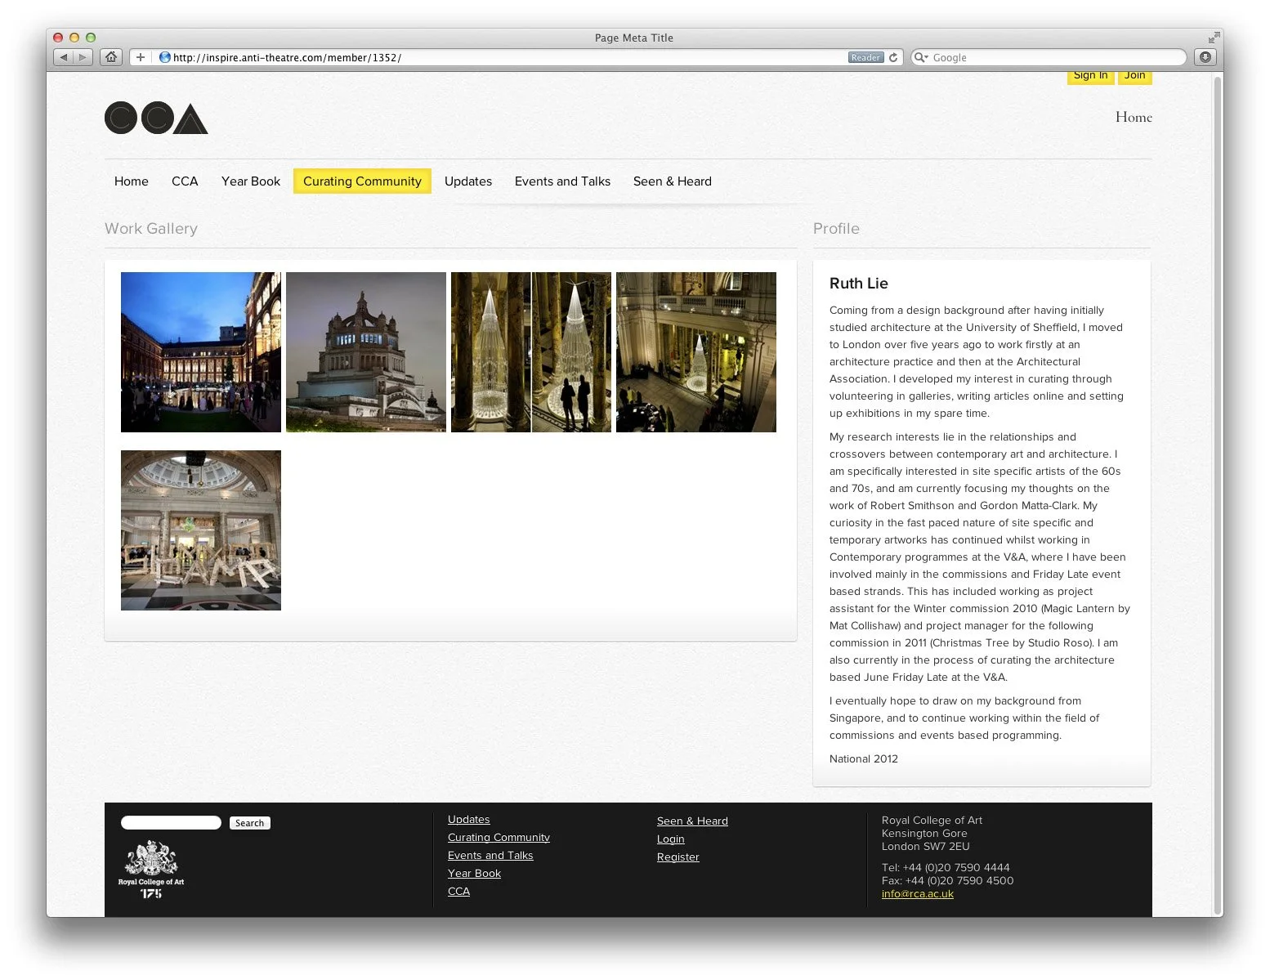The width and height of the screenshot is (1270, 975).
Task: Reload the page with the refresh icon
Action: click(x=893, y=57)
